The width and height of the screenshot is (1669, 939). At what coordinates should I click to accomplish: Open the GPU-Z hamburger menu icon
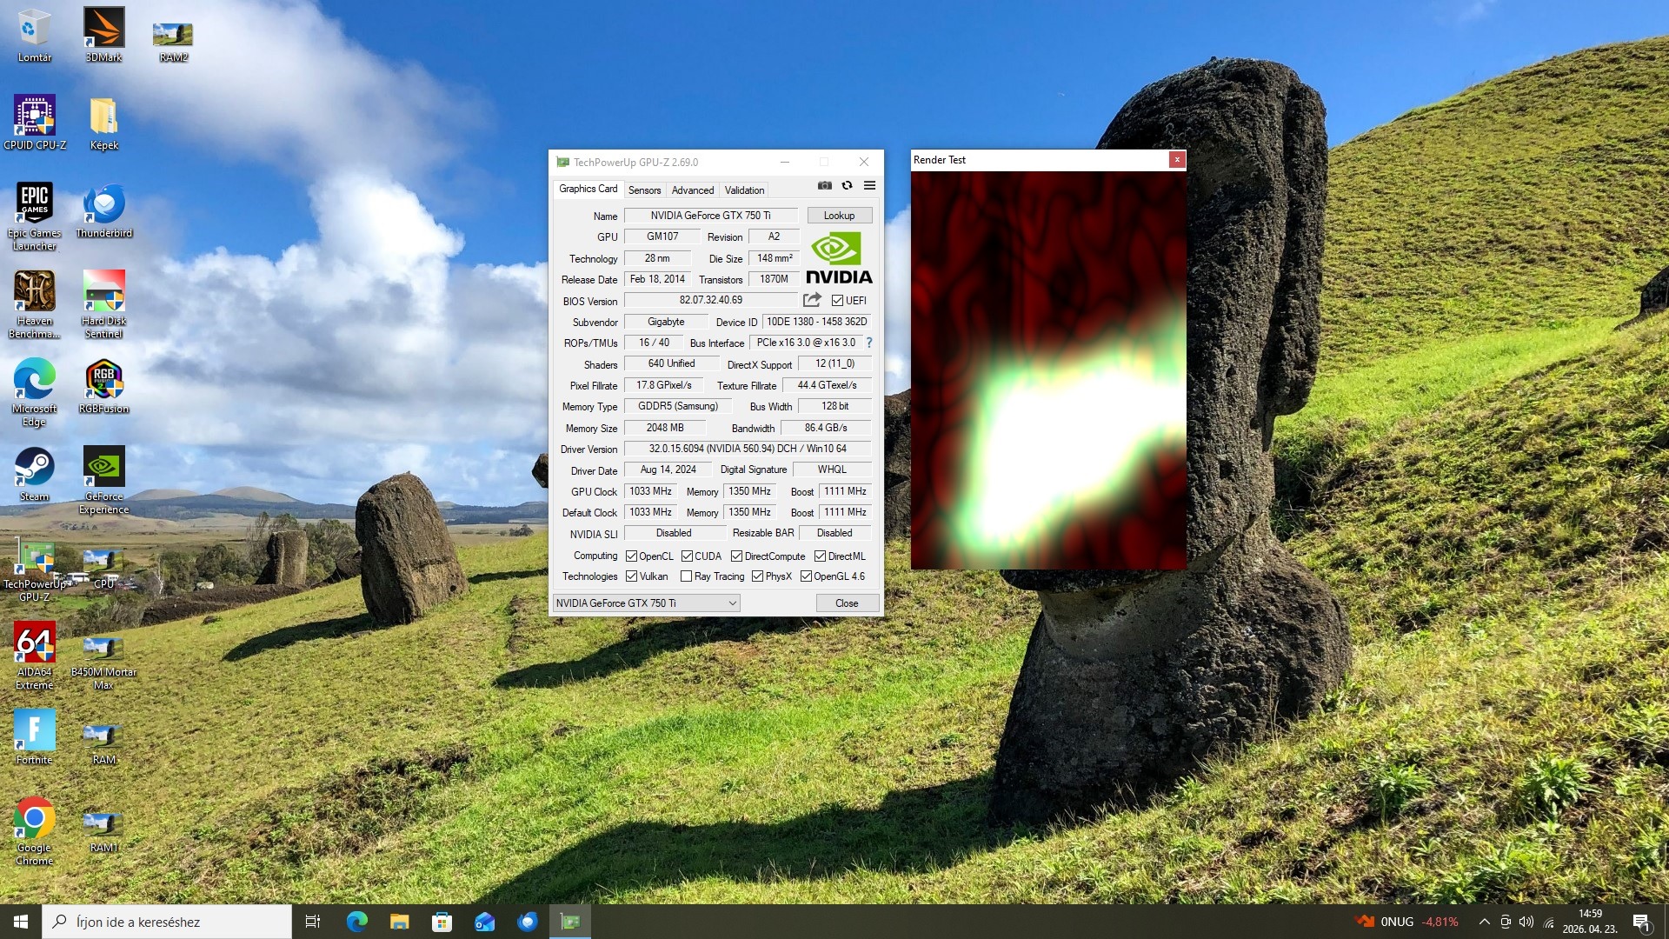click(869, 185)
